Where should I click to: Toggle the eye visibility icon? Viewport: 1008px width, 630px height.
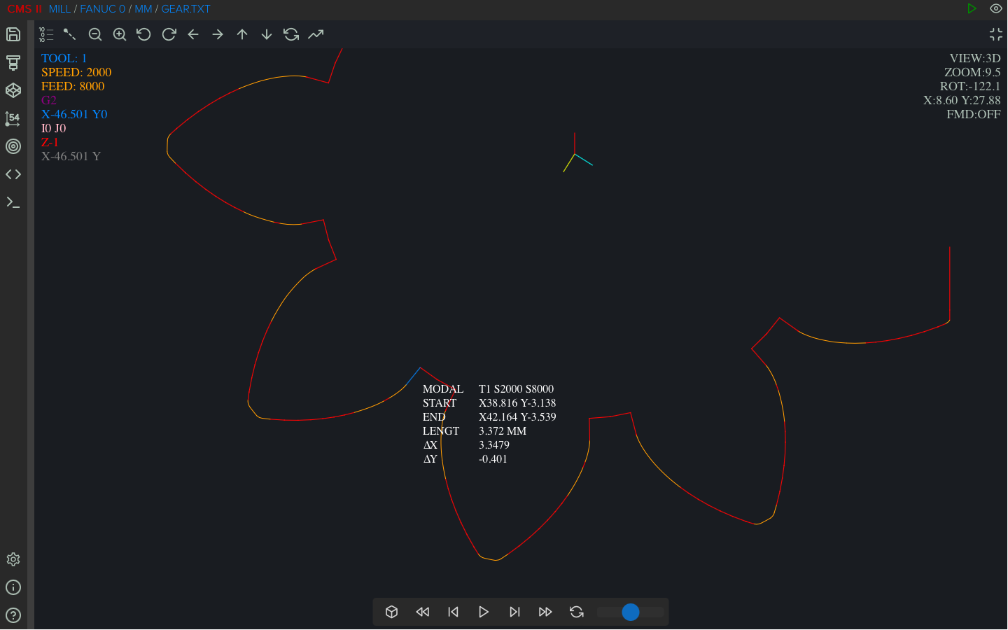996,8
